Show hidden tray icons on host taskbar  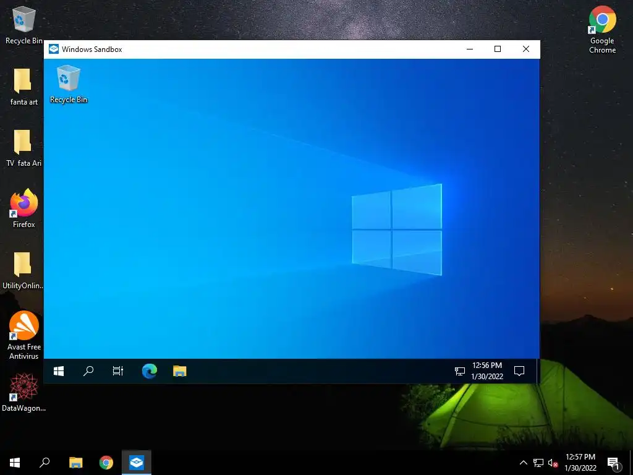coord(523,463)
